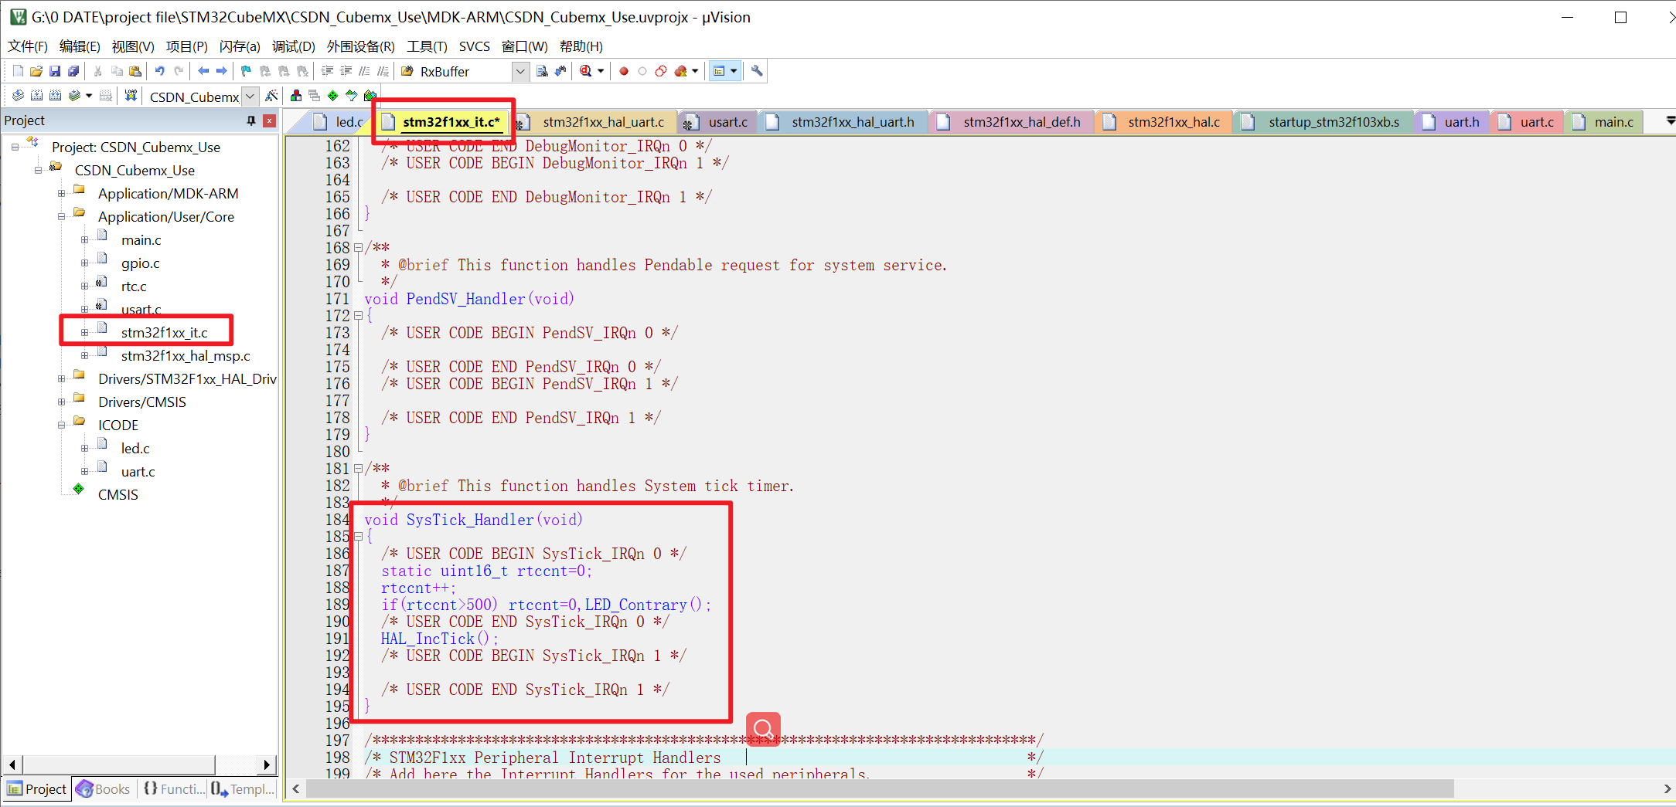Image resolution: width=1676 pixels, height=807 pixels.
Task: Switch to the main.c editor tab
Action: coord(1603,122)
